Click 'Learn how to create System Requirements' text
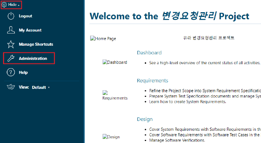The image size is (261, 143). coord(187,102)
